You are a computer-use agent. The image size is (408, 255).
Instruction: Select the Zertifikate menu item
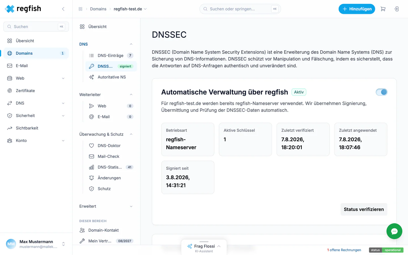[36, 91]
